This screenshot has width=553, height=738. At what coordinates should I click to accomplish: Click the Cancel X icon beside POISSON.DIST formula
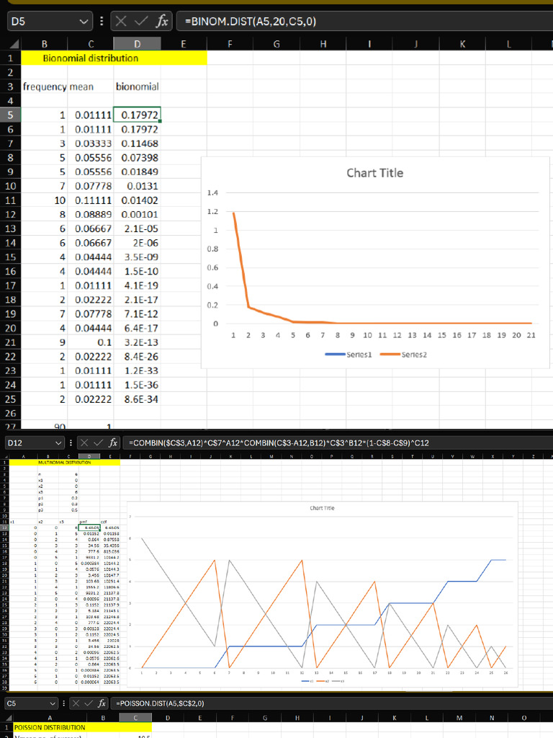tap(75, 703)
